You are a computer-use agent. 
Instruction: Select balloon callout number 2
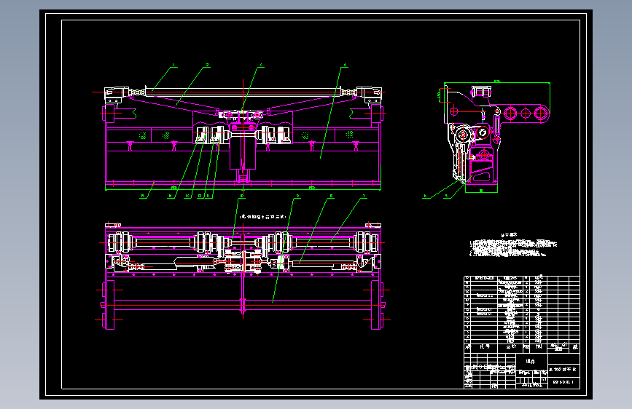click(x=207, y=65)
